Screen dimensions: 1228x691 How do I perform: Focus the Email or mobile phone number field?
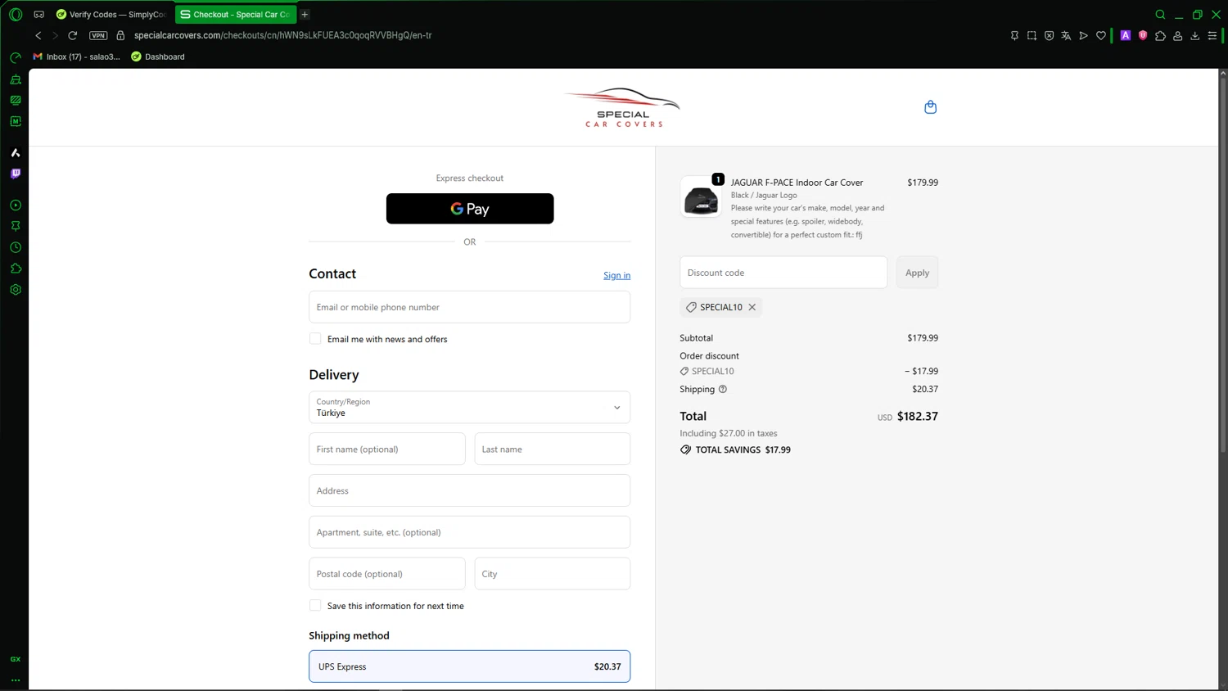click(x=470, y=307)
